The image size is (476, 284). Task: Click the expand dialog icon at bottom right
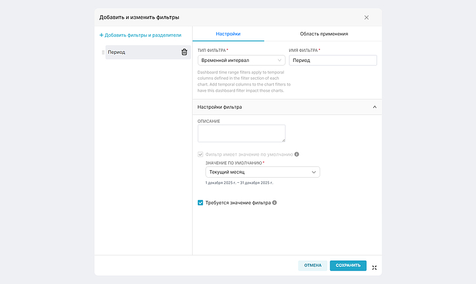[375, 268]
